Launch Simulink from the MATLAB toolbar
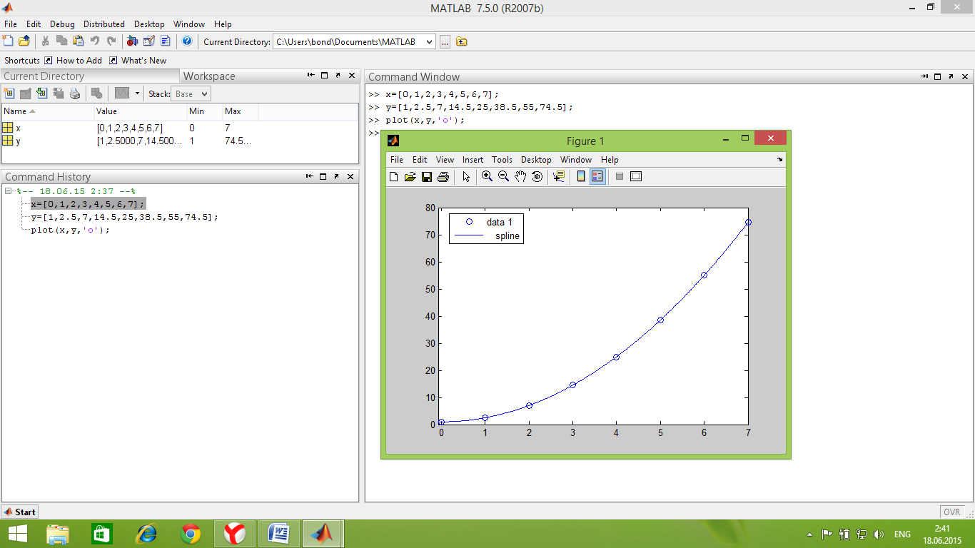Image resolution: width=975 pixels, height=548 pixels. pyautogui.click(x=132, y=41)
